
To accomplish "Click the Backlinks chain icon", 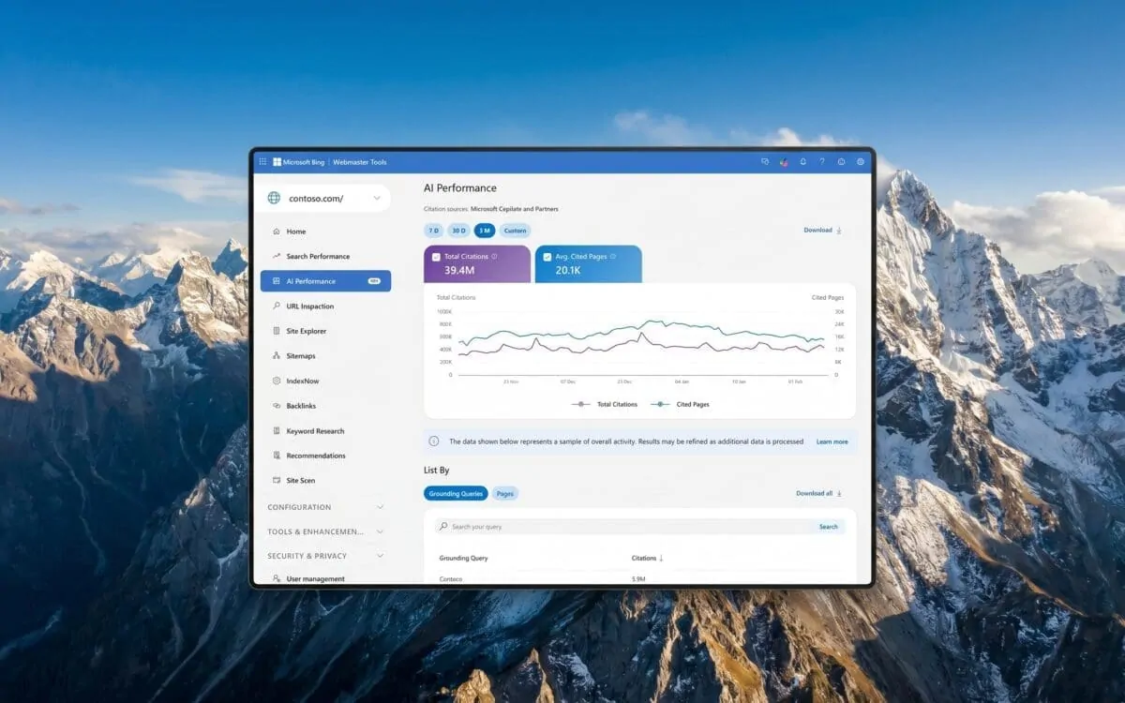I will [277, 406].
